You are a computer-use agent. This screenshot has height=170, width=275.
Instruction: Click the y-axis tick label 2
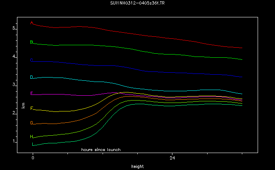pos(13,113)
